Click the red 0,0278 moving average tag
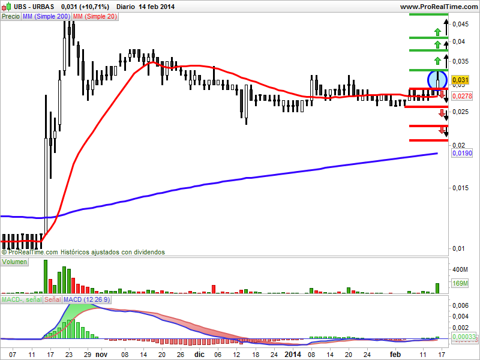 (x=462, y=96)
